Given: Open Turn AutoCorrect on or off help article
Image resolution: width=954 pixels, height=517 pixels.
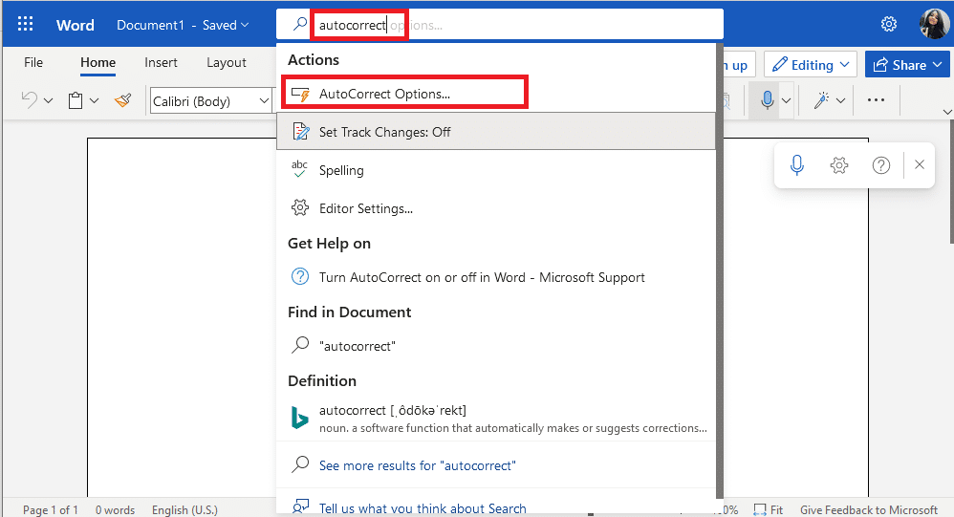Looking at the screenshot, I should click(496, 277).
